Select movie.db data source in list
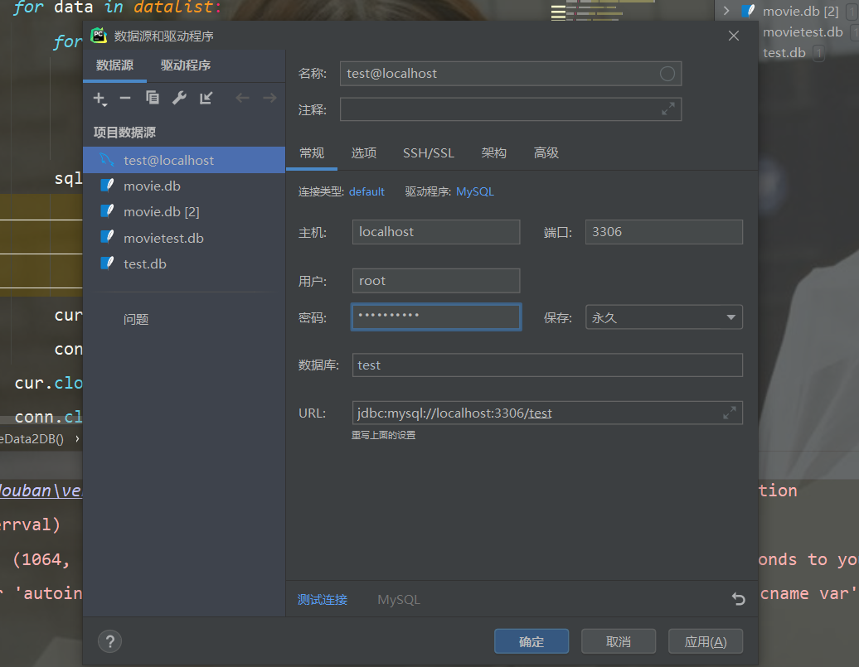 (x=184, y=186)
